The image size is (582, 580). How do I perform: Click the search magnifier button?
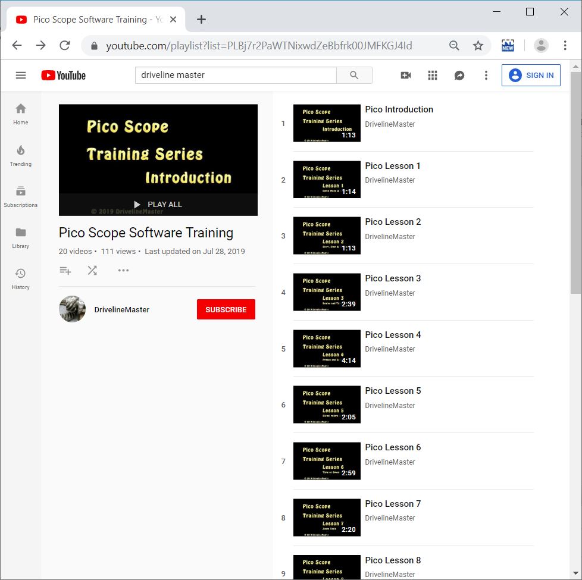point(354,76)
